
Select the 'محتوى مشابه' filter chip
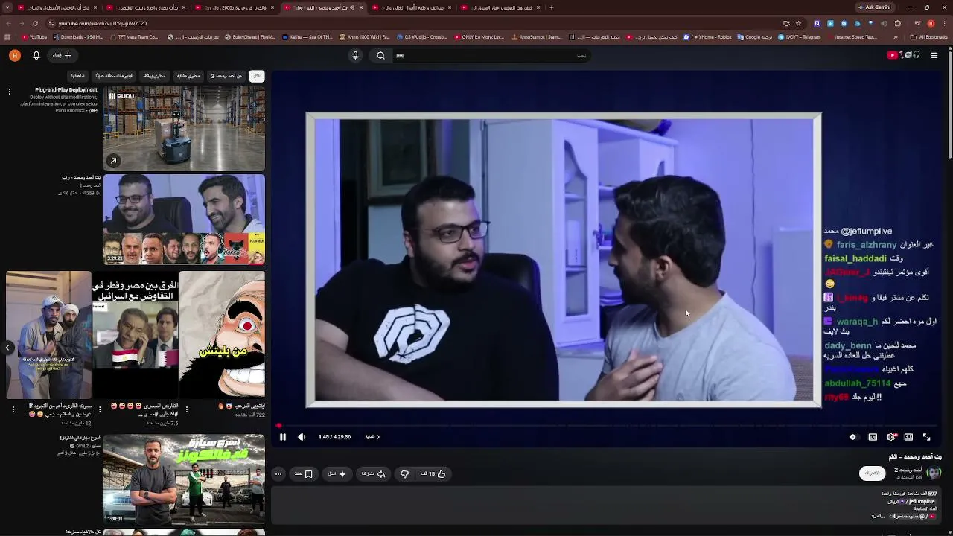[x=188, y=76]
